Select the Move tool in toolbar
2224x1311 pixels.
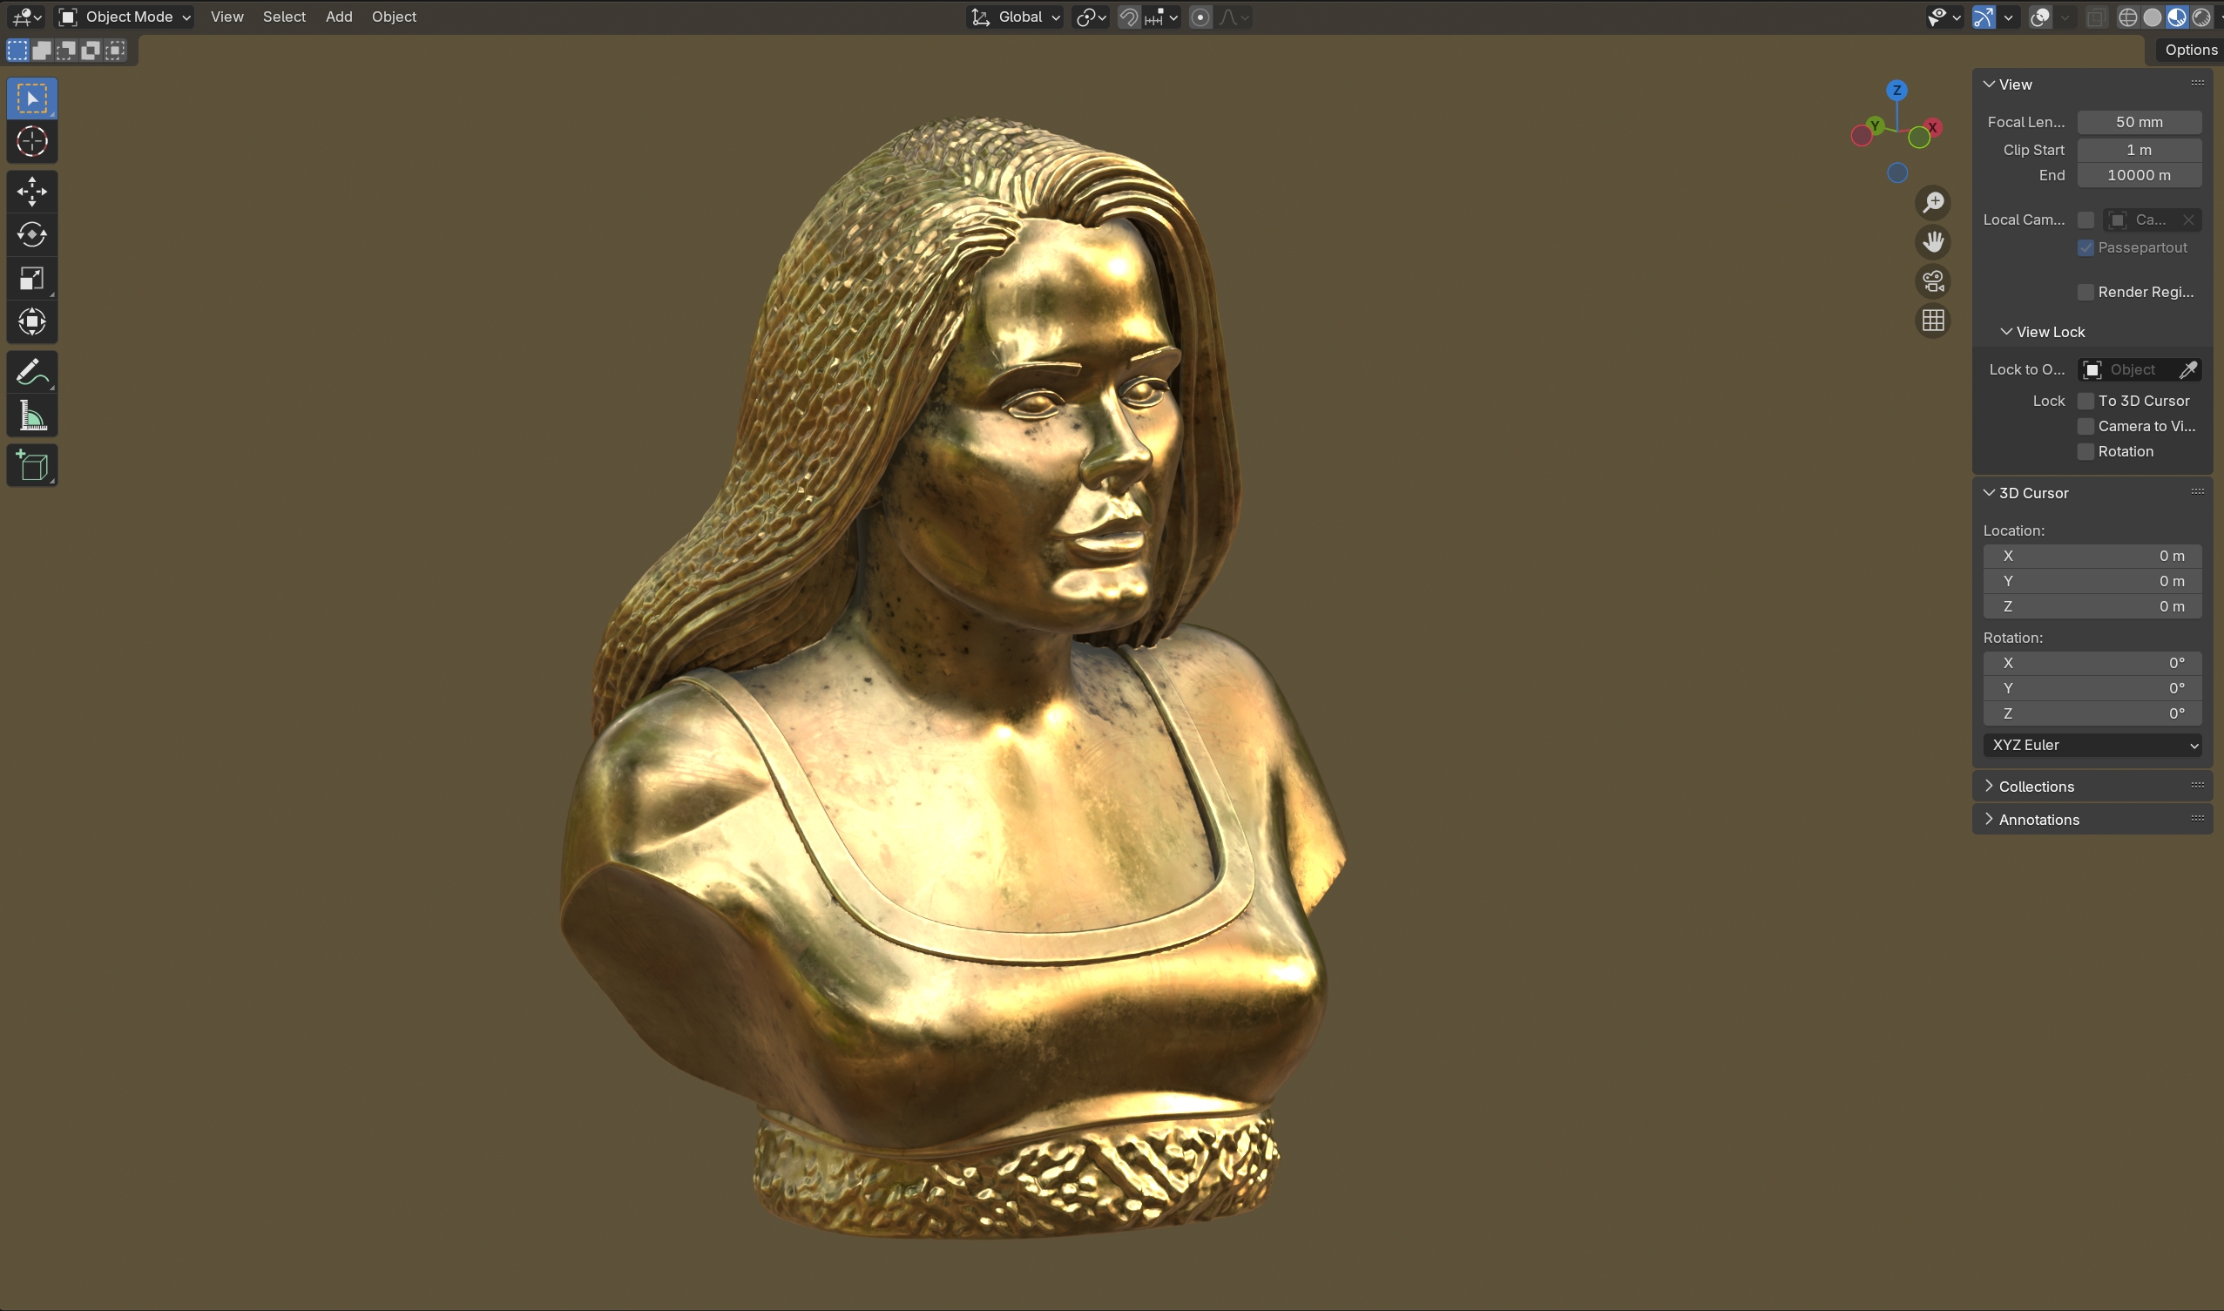pyautogui.click(x=32, y=191)
